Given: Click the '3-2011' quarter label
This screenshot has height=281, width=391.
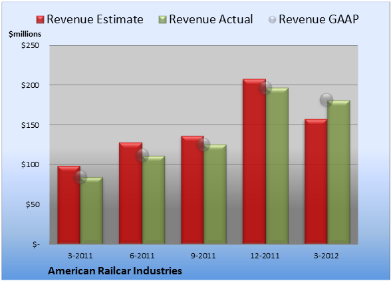Looking at the screenshot, I should [80, 256].
